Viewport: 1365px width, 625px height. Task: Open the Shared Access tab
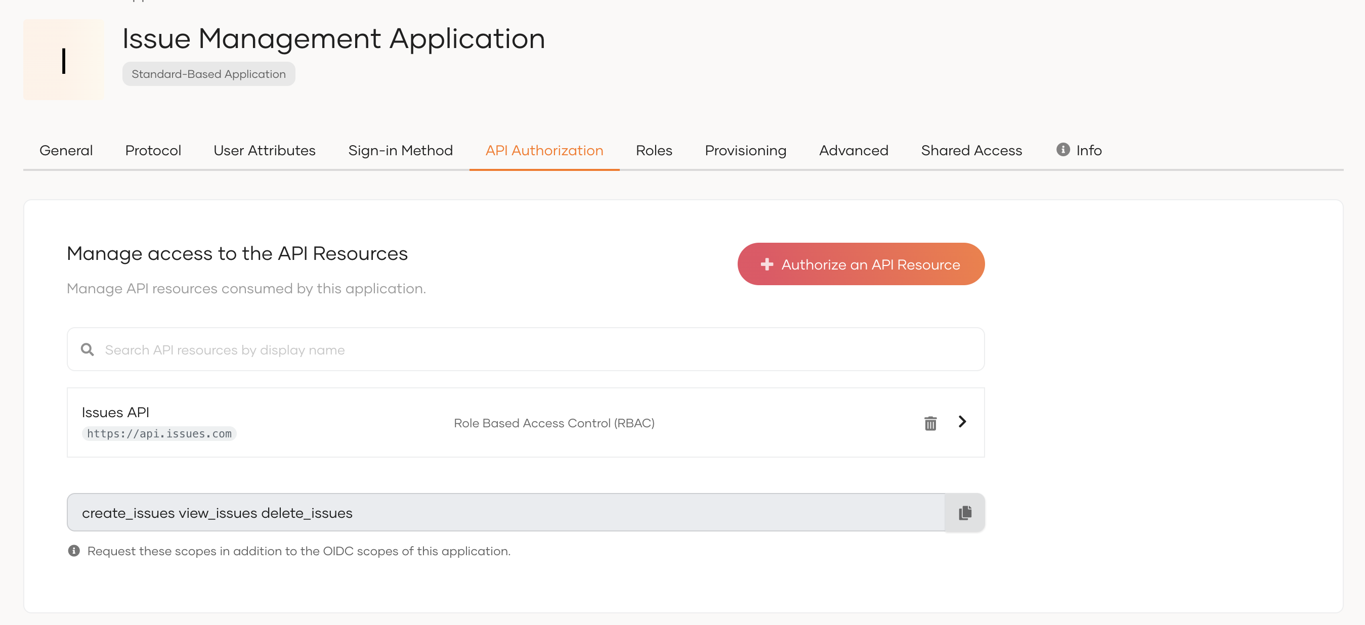[x=971, y=150]
